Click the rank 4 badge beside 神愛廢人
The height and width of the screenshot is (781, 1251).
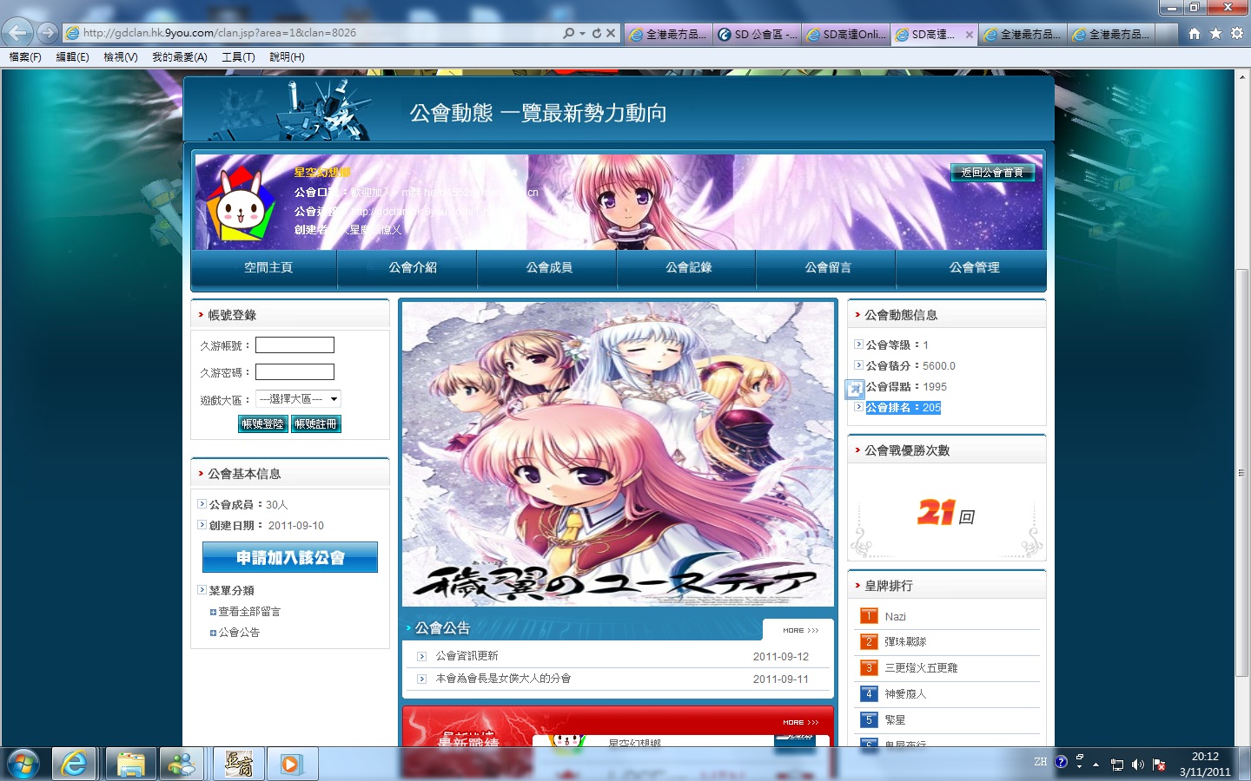(869, 694)
